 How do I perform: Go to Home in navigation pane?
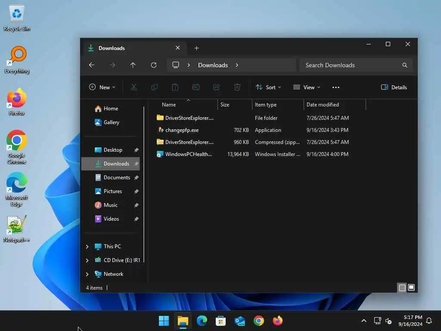click(111, 109)
